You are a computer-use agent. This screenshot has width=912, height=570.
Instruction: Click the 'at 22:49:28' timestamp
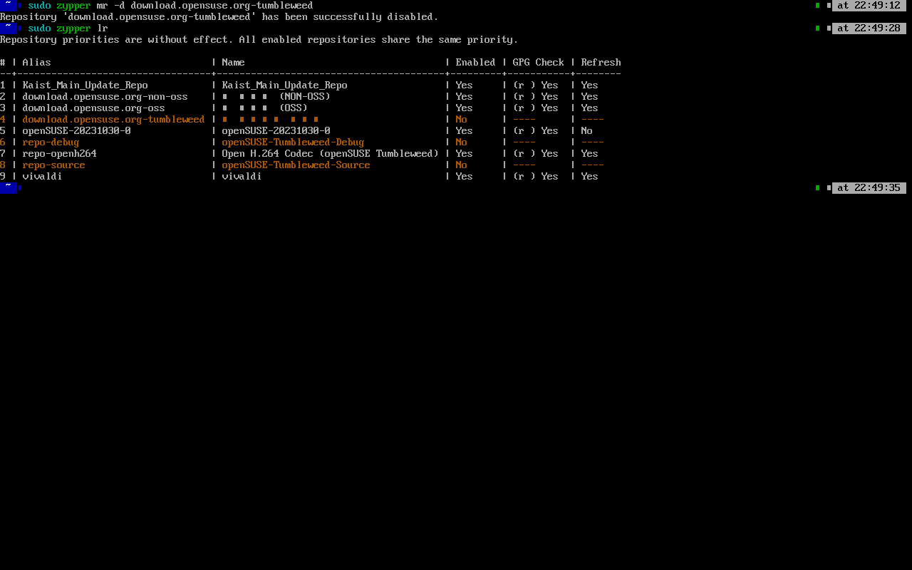click(x=869, y=28)
